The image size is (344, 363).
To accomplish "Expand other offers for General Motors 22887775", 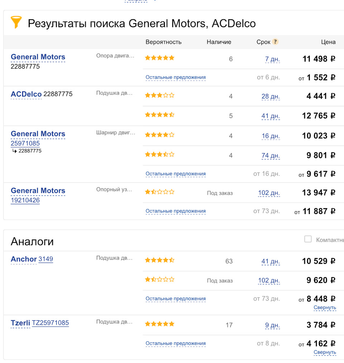I will click(176, 77).
